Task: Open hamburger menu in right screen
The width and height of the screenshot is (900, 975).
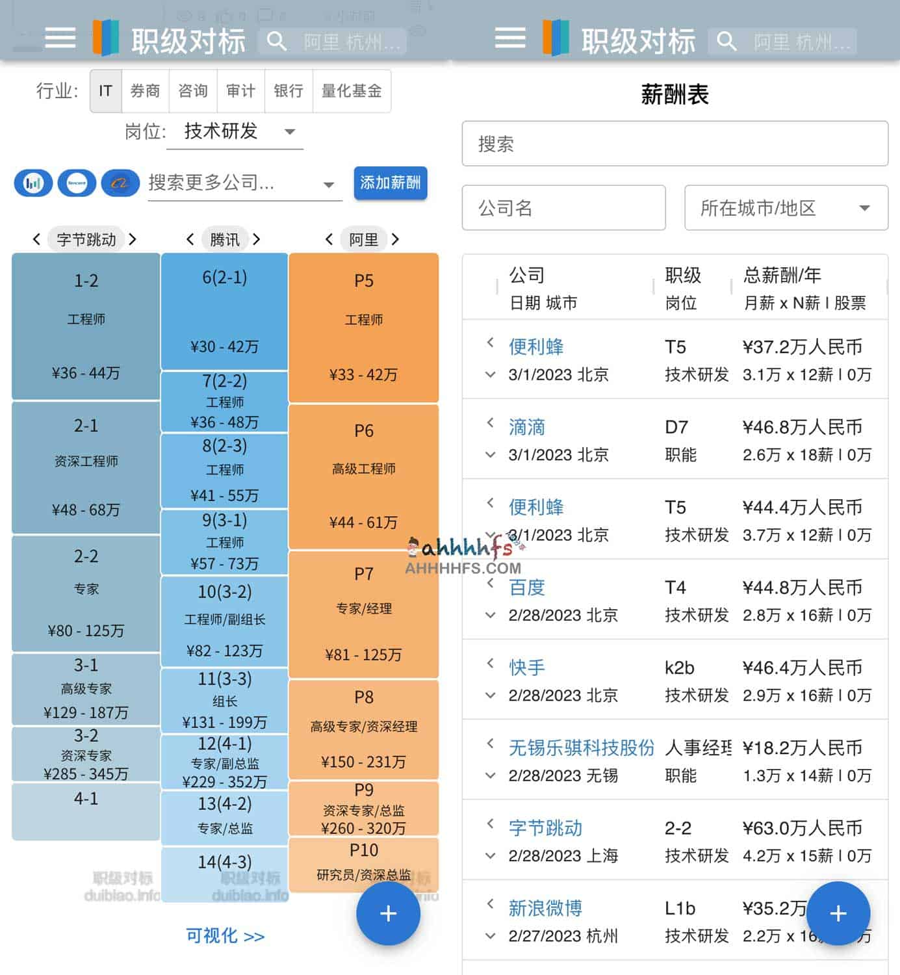Action: coord(510,38)
